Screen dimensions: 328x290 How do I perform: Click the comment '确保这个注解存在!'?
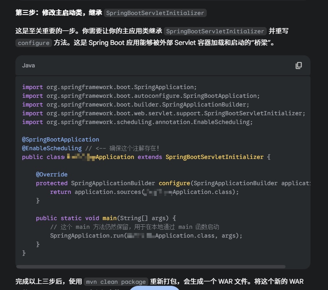[x=134, y=148]
